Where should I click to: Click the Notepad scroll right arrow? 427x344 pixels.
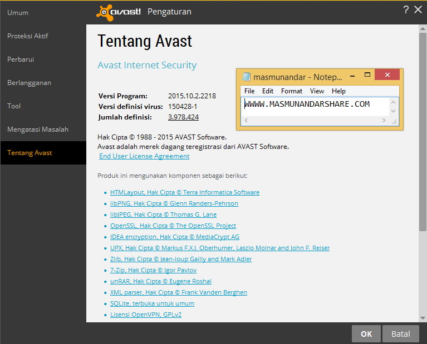[384, 121]
